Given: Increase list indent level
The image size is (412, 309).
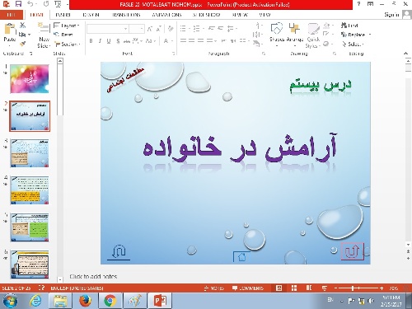Looking at the screenshot, I should point(220,28).
